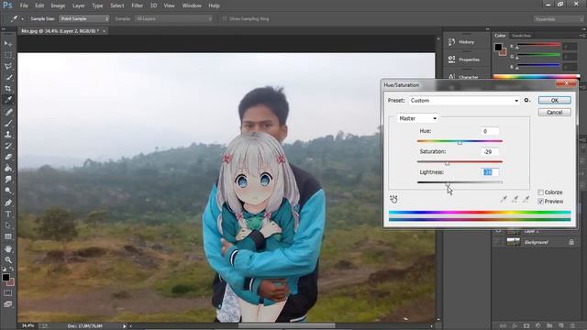Image resolution: width=587 pixels, height=330 pixels.
Task: Click the add layer style fx icon
Action: 515,326
